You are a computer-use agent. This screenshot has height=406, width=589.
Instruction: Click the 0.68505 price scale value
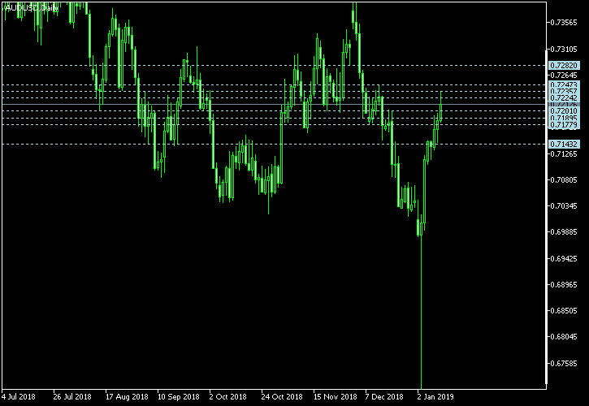pos(564,311)
